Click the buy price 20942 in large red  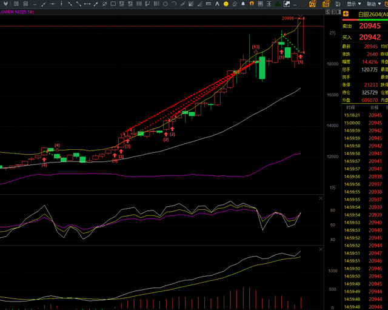click(370, 37)
